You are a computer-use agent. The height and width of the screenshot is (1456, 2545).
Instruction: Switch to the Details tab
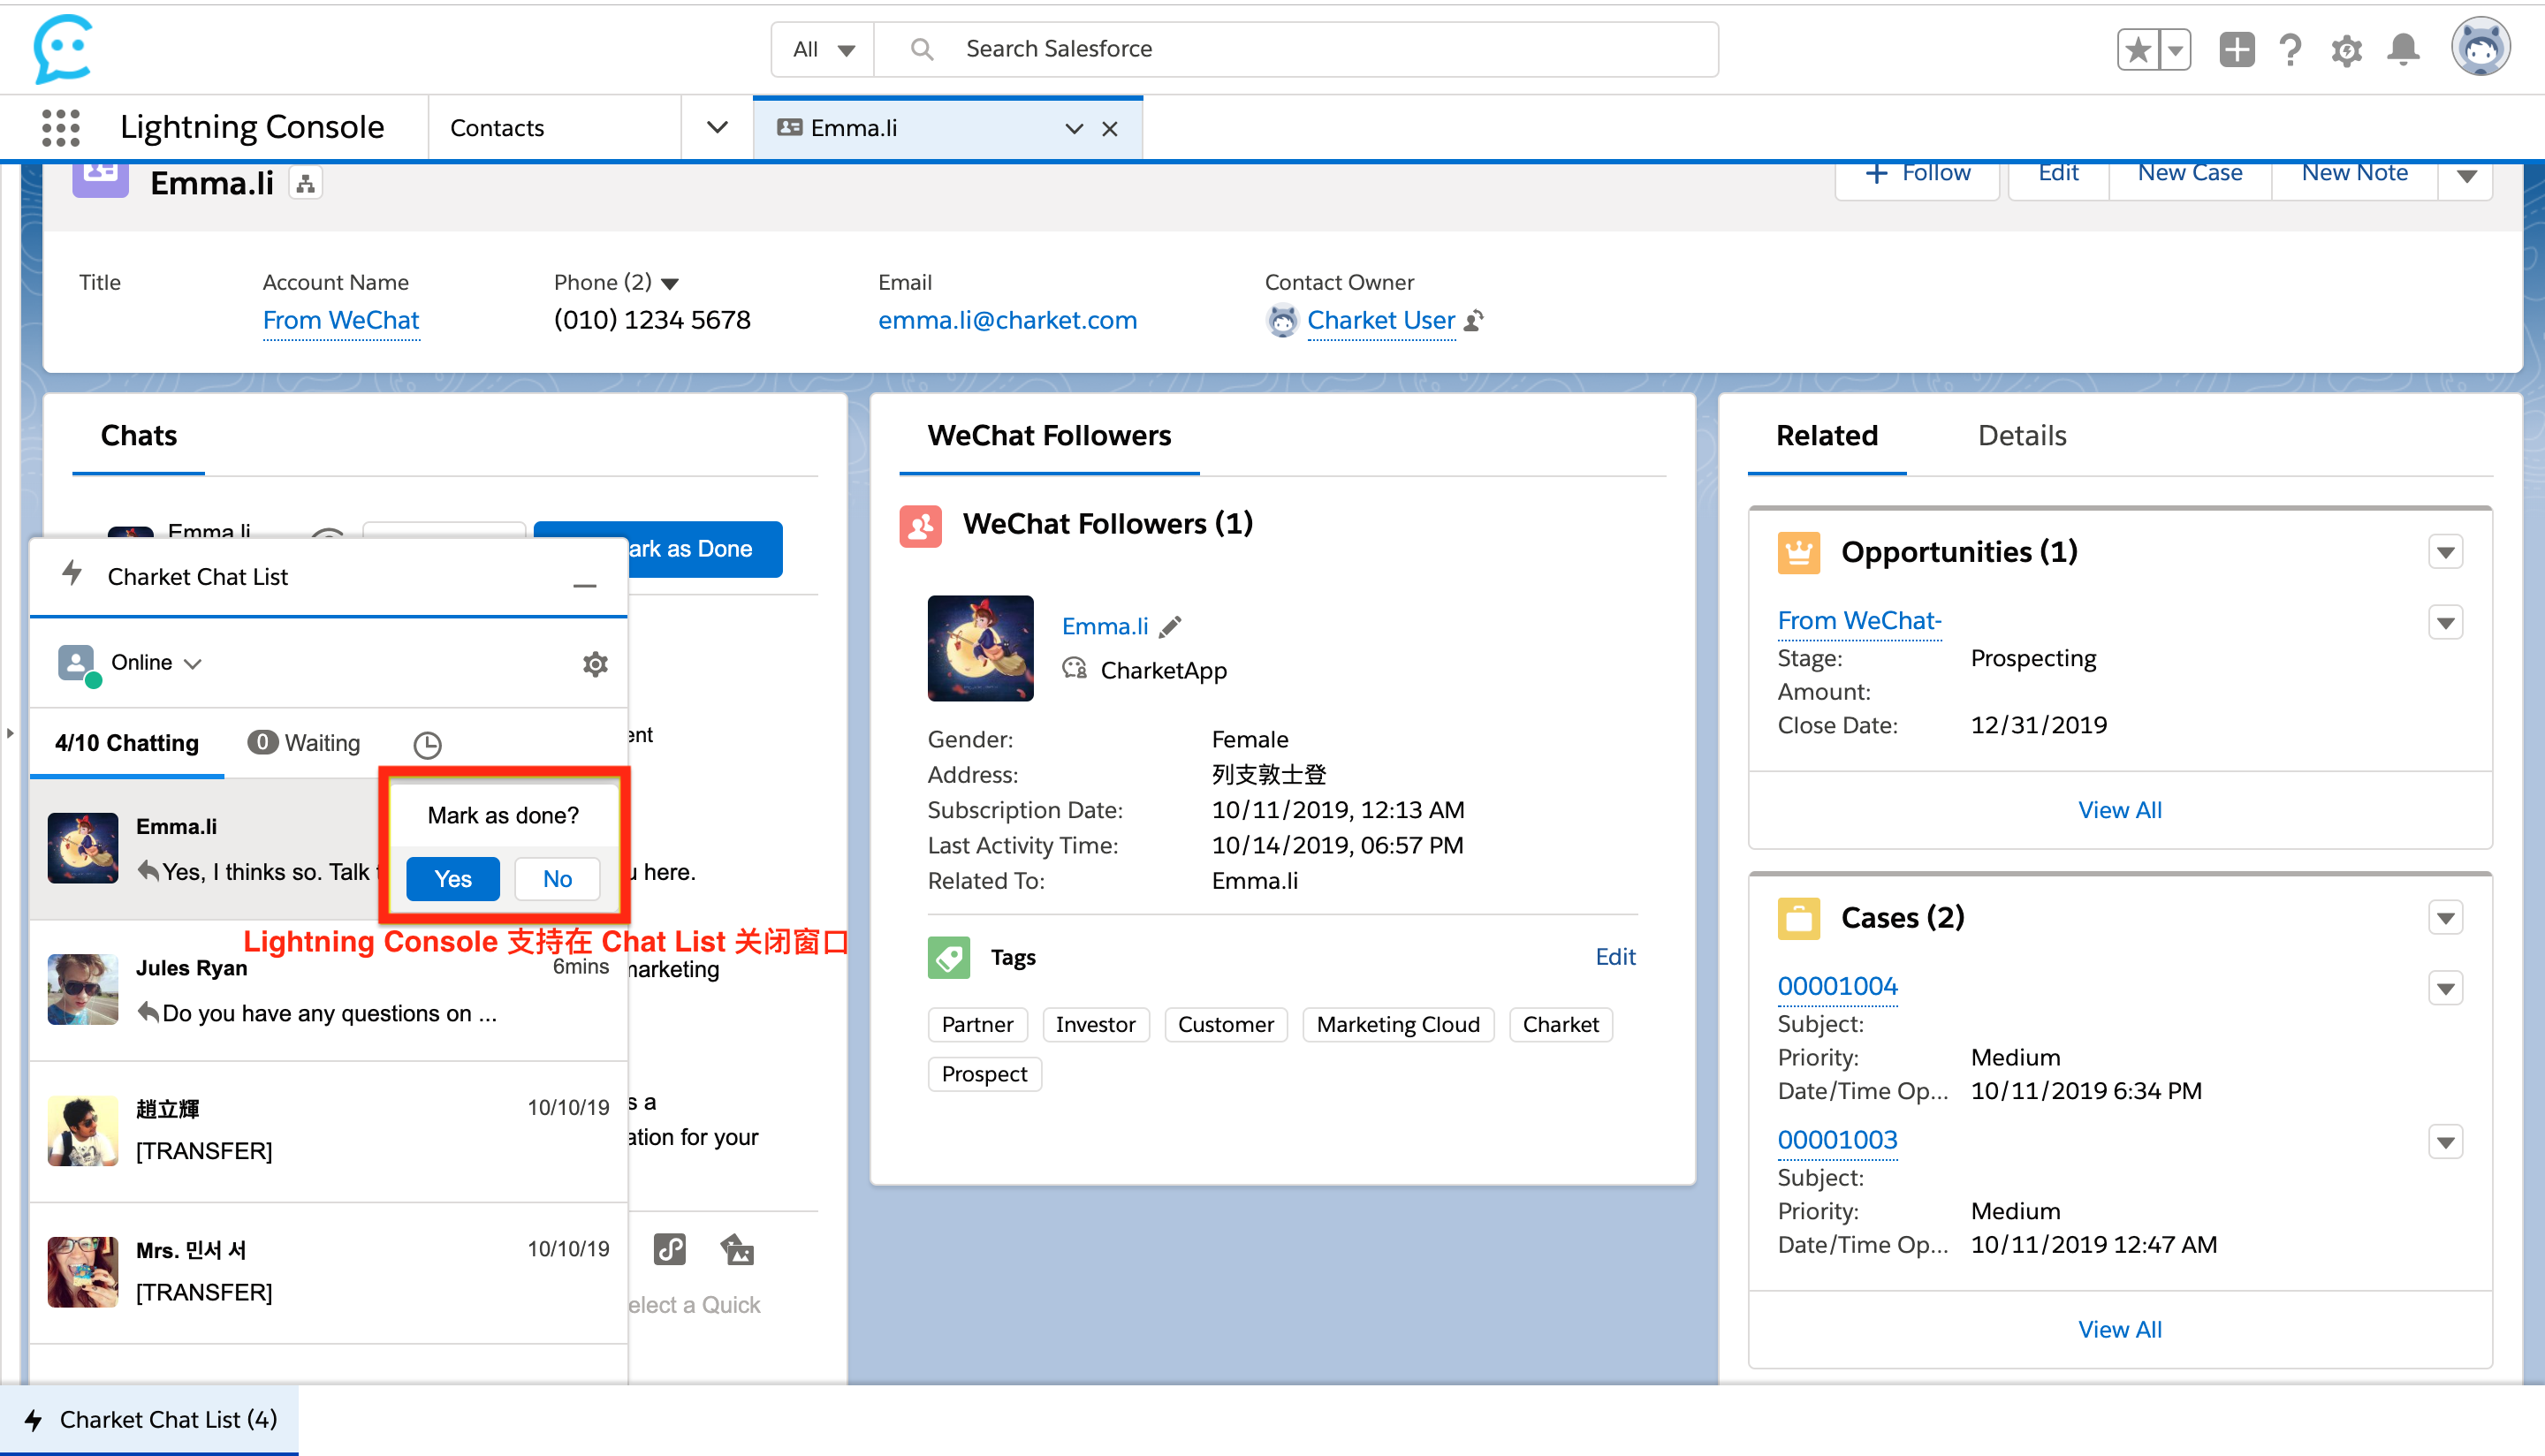[2021, 436]
